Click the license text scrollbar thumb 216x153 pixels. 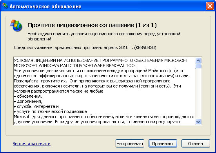pos(198,66)
